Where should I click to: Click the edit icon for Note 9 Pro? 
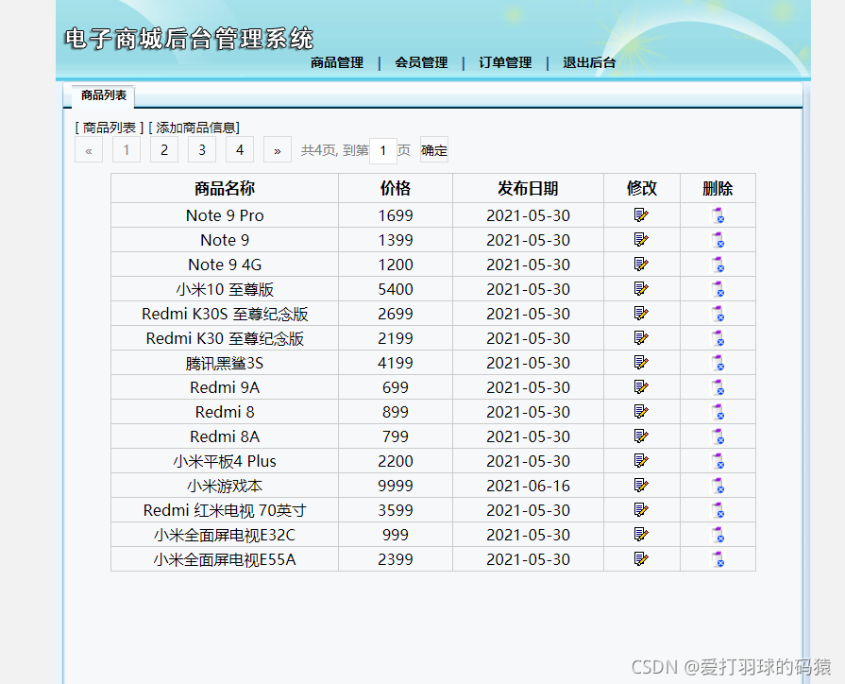642,215
